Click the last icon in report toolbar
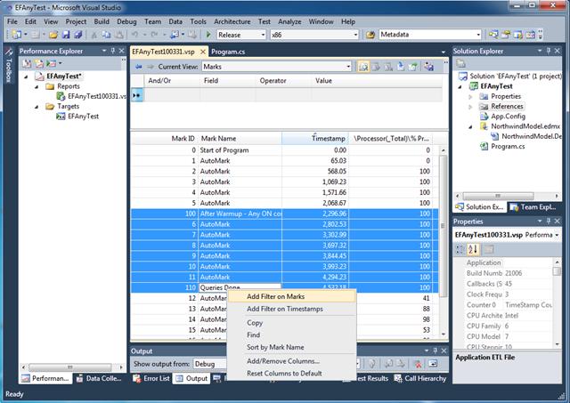The height and width of the screenshot is (403, 570). tap(429, 67)
